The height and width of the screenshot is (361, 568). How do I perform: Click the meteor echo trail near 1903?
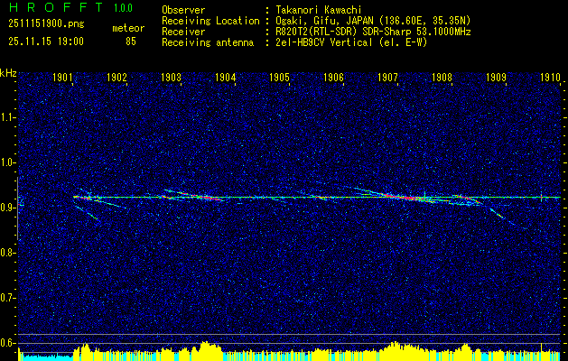coord(194,196)
